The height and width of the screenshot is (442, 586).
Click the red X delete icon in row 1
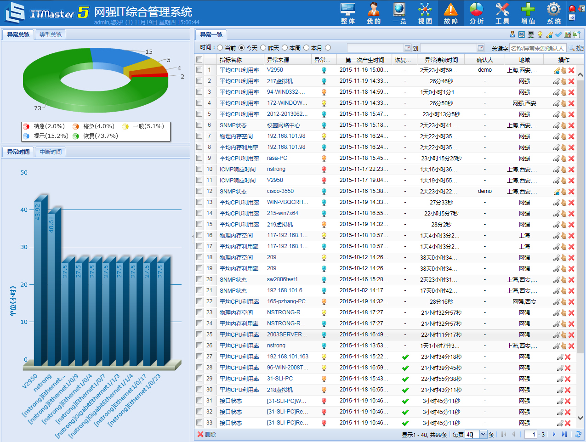pos(571,70)
